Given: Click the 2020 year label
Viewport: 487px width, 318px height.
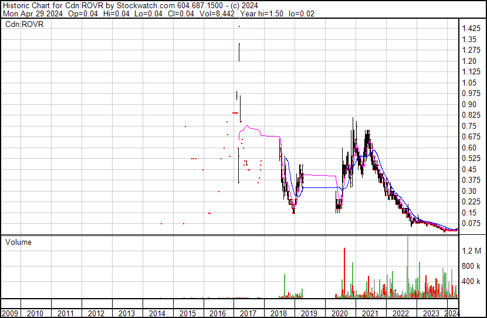Looking at the screenshot, I should 340,313.
